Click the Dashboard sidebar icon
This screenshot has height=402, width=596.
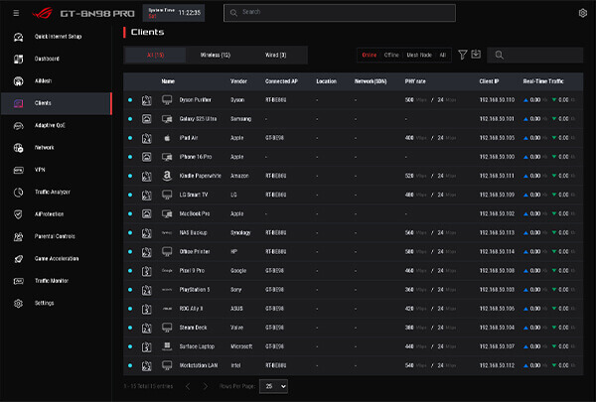coord(18,59)
